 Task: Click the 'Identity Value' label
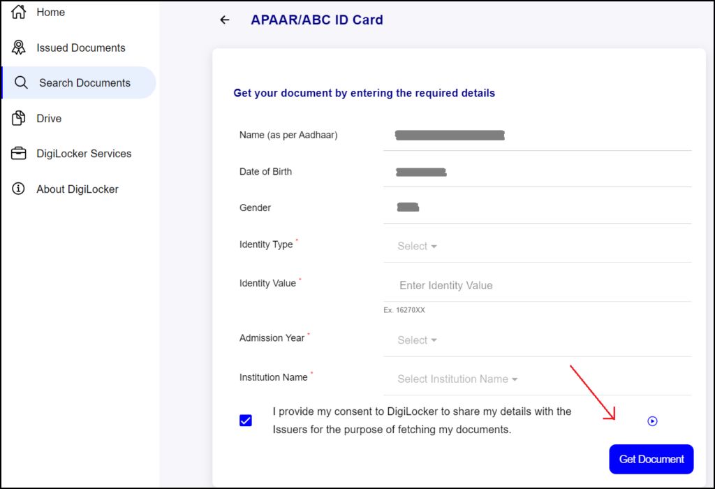click(x=267, y=284)
